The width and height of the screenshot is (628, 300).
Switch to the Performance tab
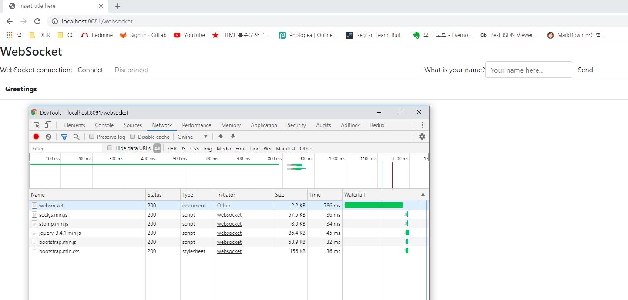pos(197,125)
